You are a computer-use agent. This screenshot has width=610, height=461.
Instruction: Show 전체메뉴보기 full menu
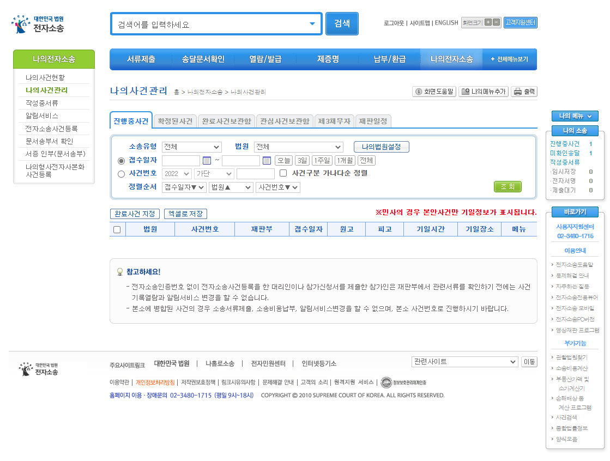click(509, 59)
